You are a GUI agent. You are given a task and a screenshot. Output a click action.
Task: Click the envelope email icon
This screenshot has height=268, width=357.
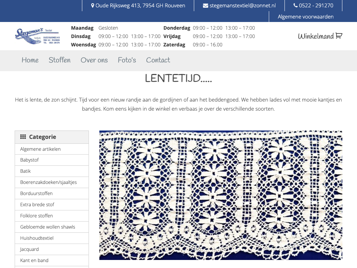[205, 6]
